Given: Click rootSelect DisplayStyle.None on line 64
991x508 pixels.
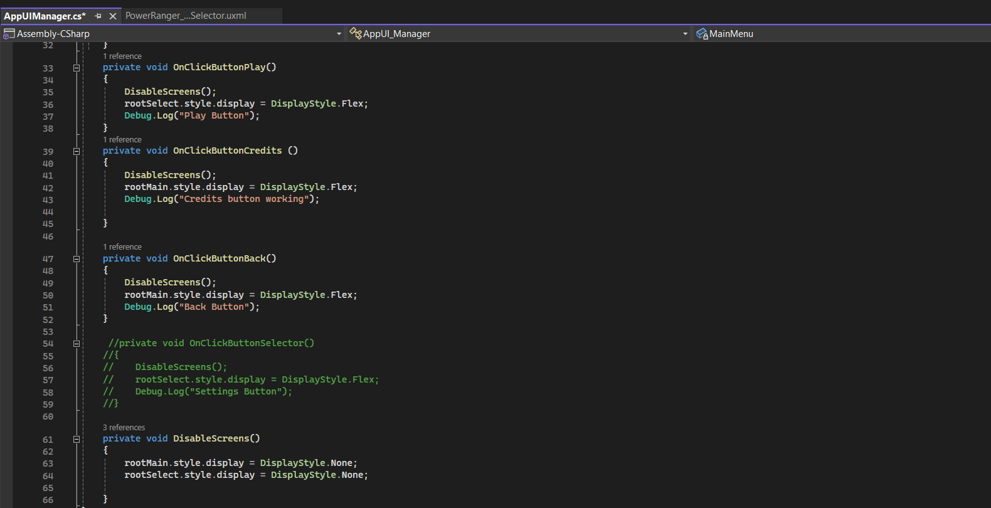Looking at the screenshot, I should tap(246, 475).
